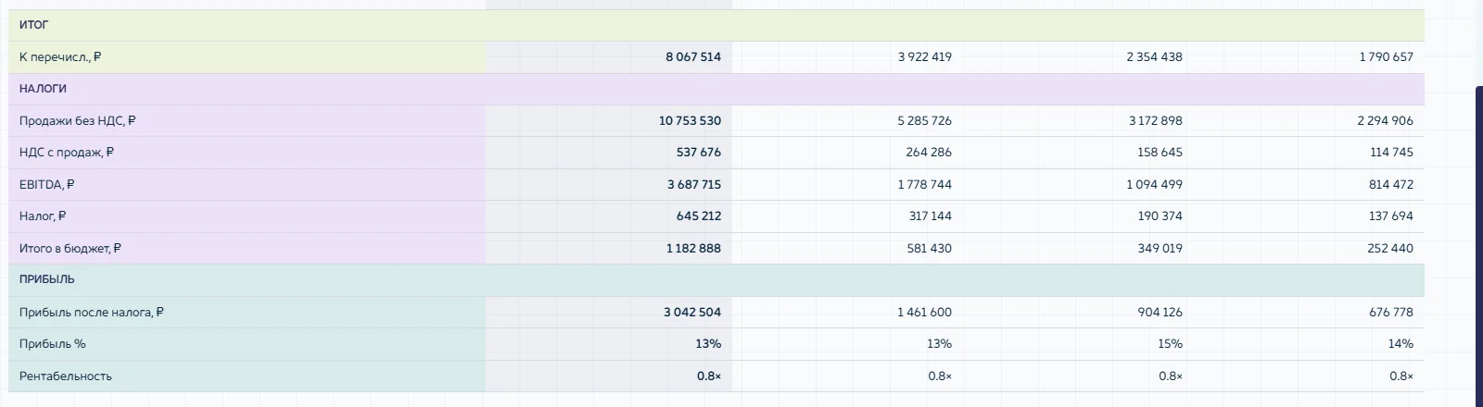Click total value 645 212

click(x=699, y=216)
